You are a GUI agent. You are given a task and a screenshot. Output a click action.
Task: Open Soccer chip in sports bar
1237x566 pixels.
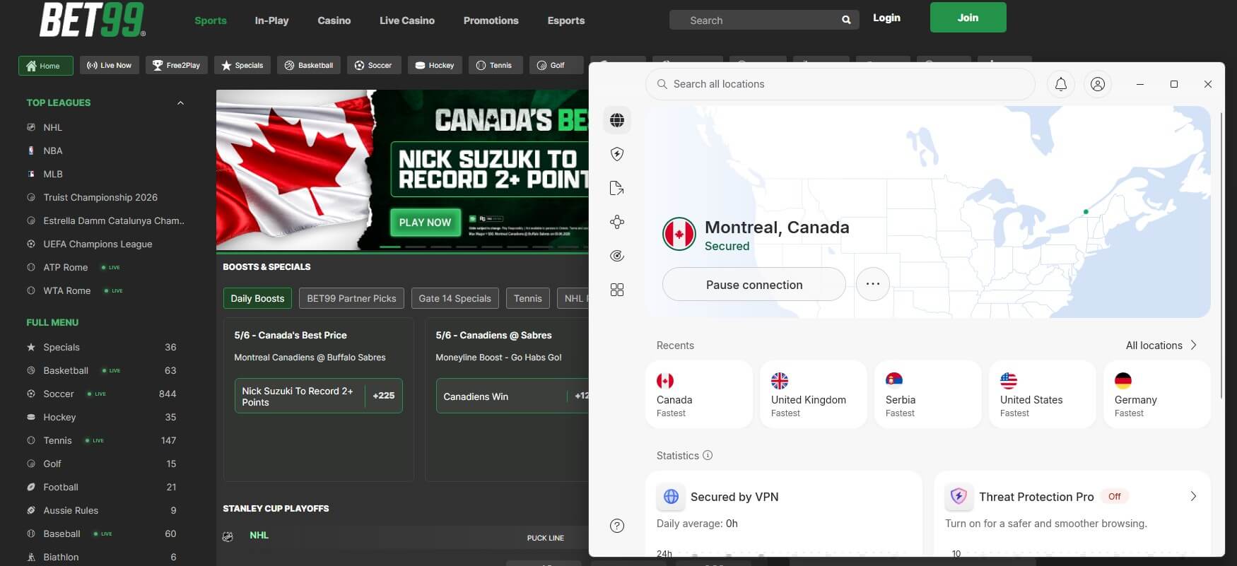(x=374, y=66)
